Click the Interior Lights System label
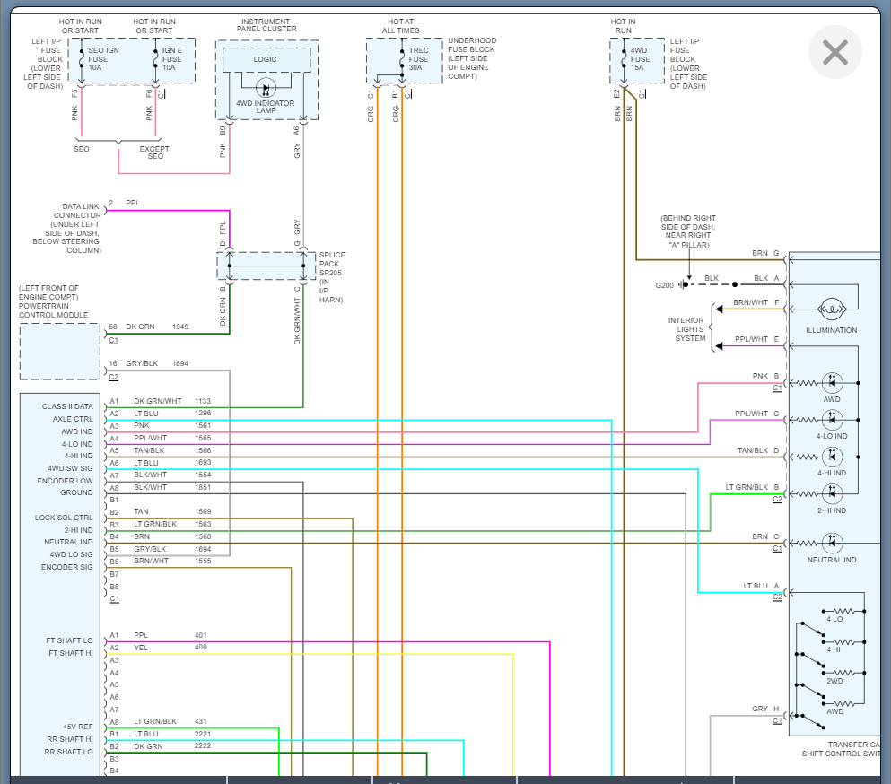The width and height of the screenshot is (891, 784). coord(686,329)
